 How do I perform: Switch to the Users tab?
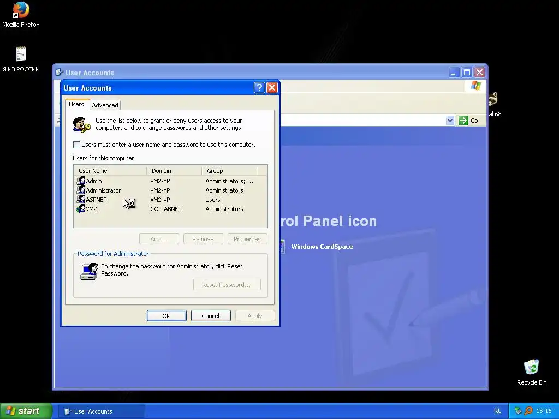(76, 104)
